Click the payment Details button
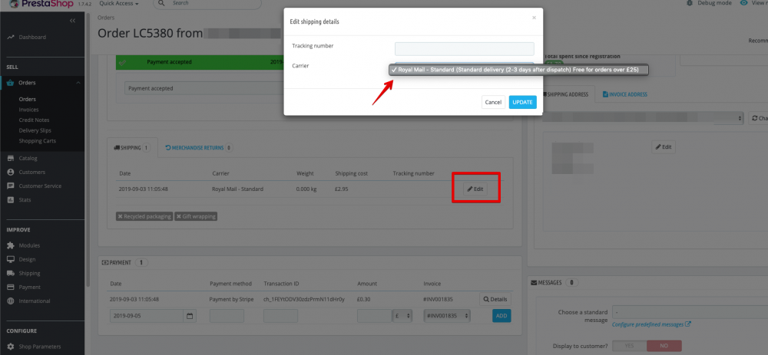Screen dimensions: 768x355 (495, 299)
